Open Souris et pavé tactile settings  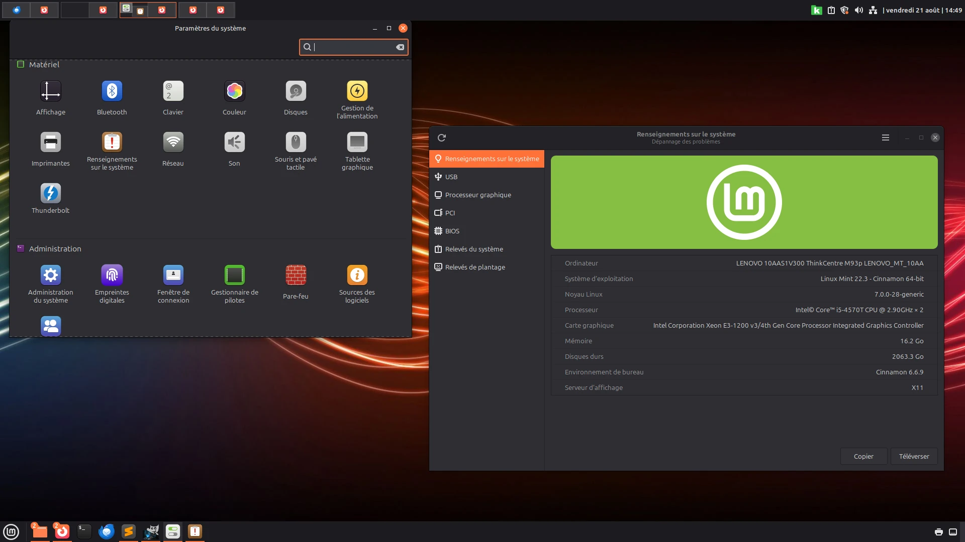[296, 151]
